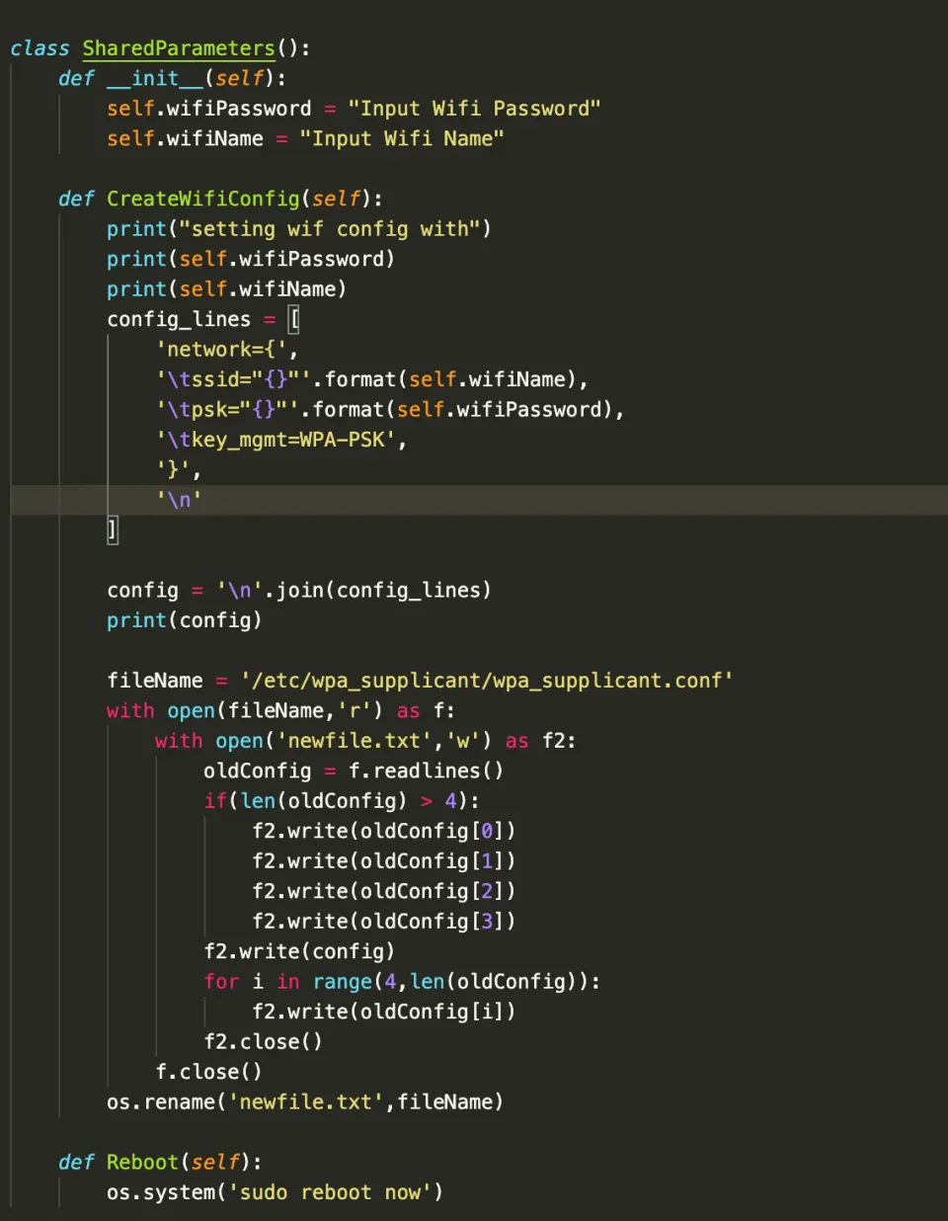
Task: Click the config_lines variable assignment
Action: pyautogui.click(x=202, y=319)
